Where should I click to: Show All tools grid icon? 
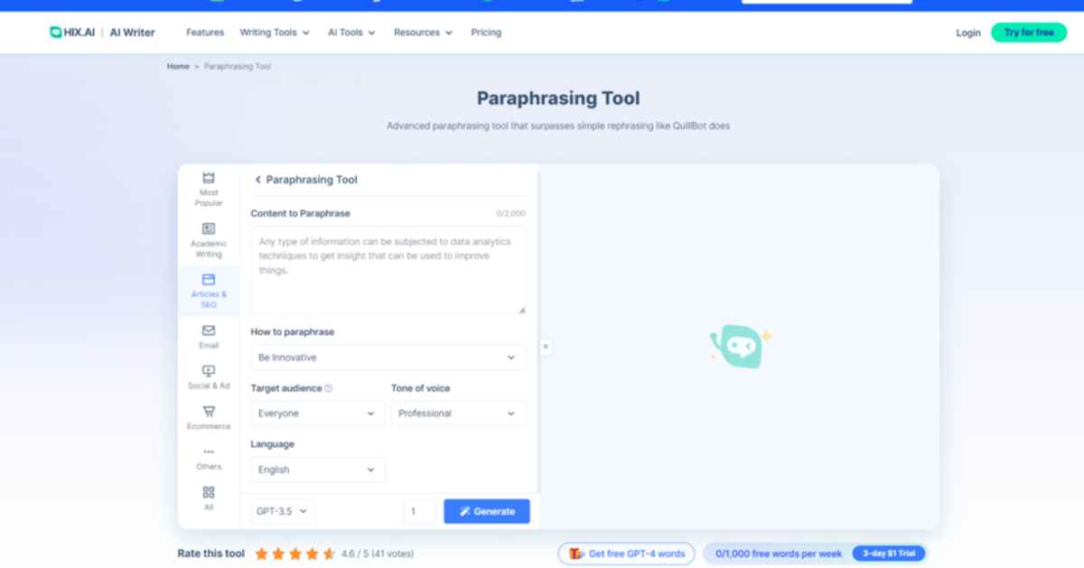(209, 493)
